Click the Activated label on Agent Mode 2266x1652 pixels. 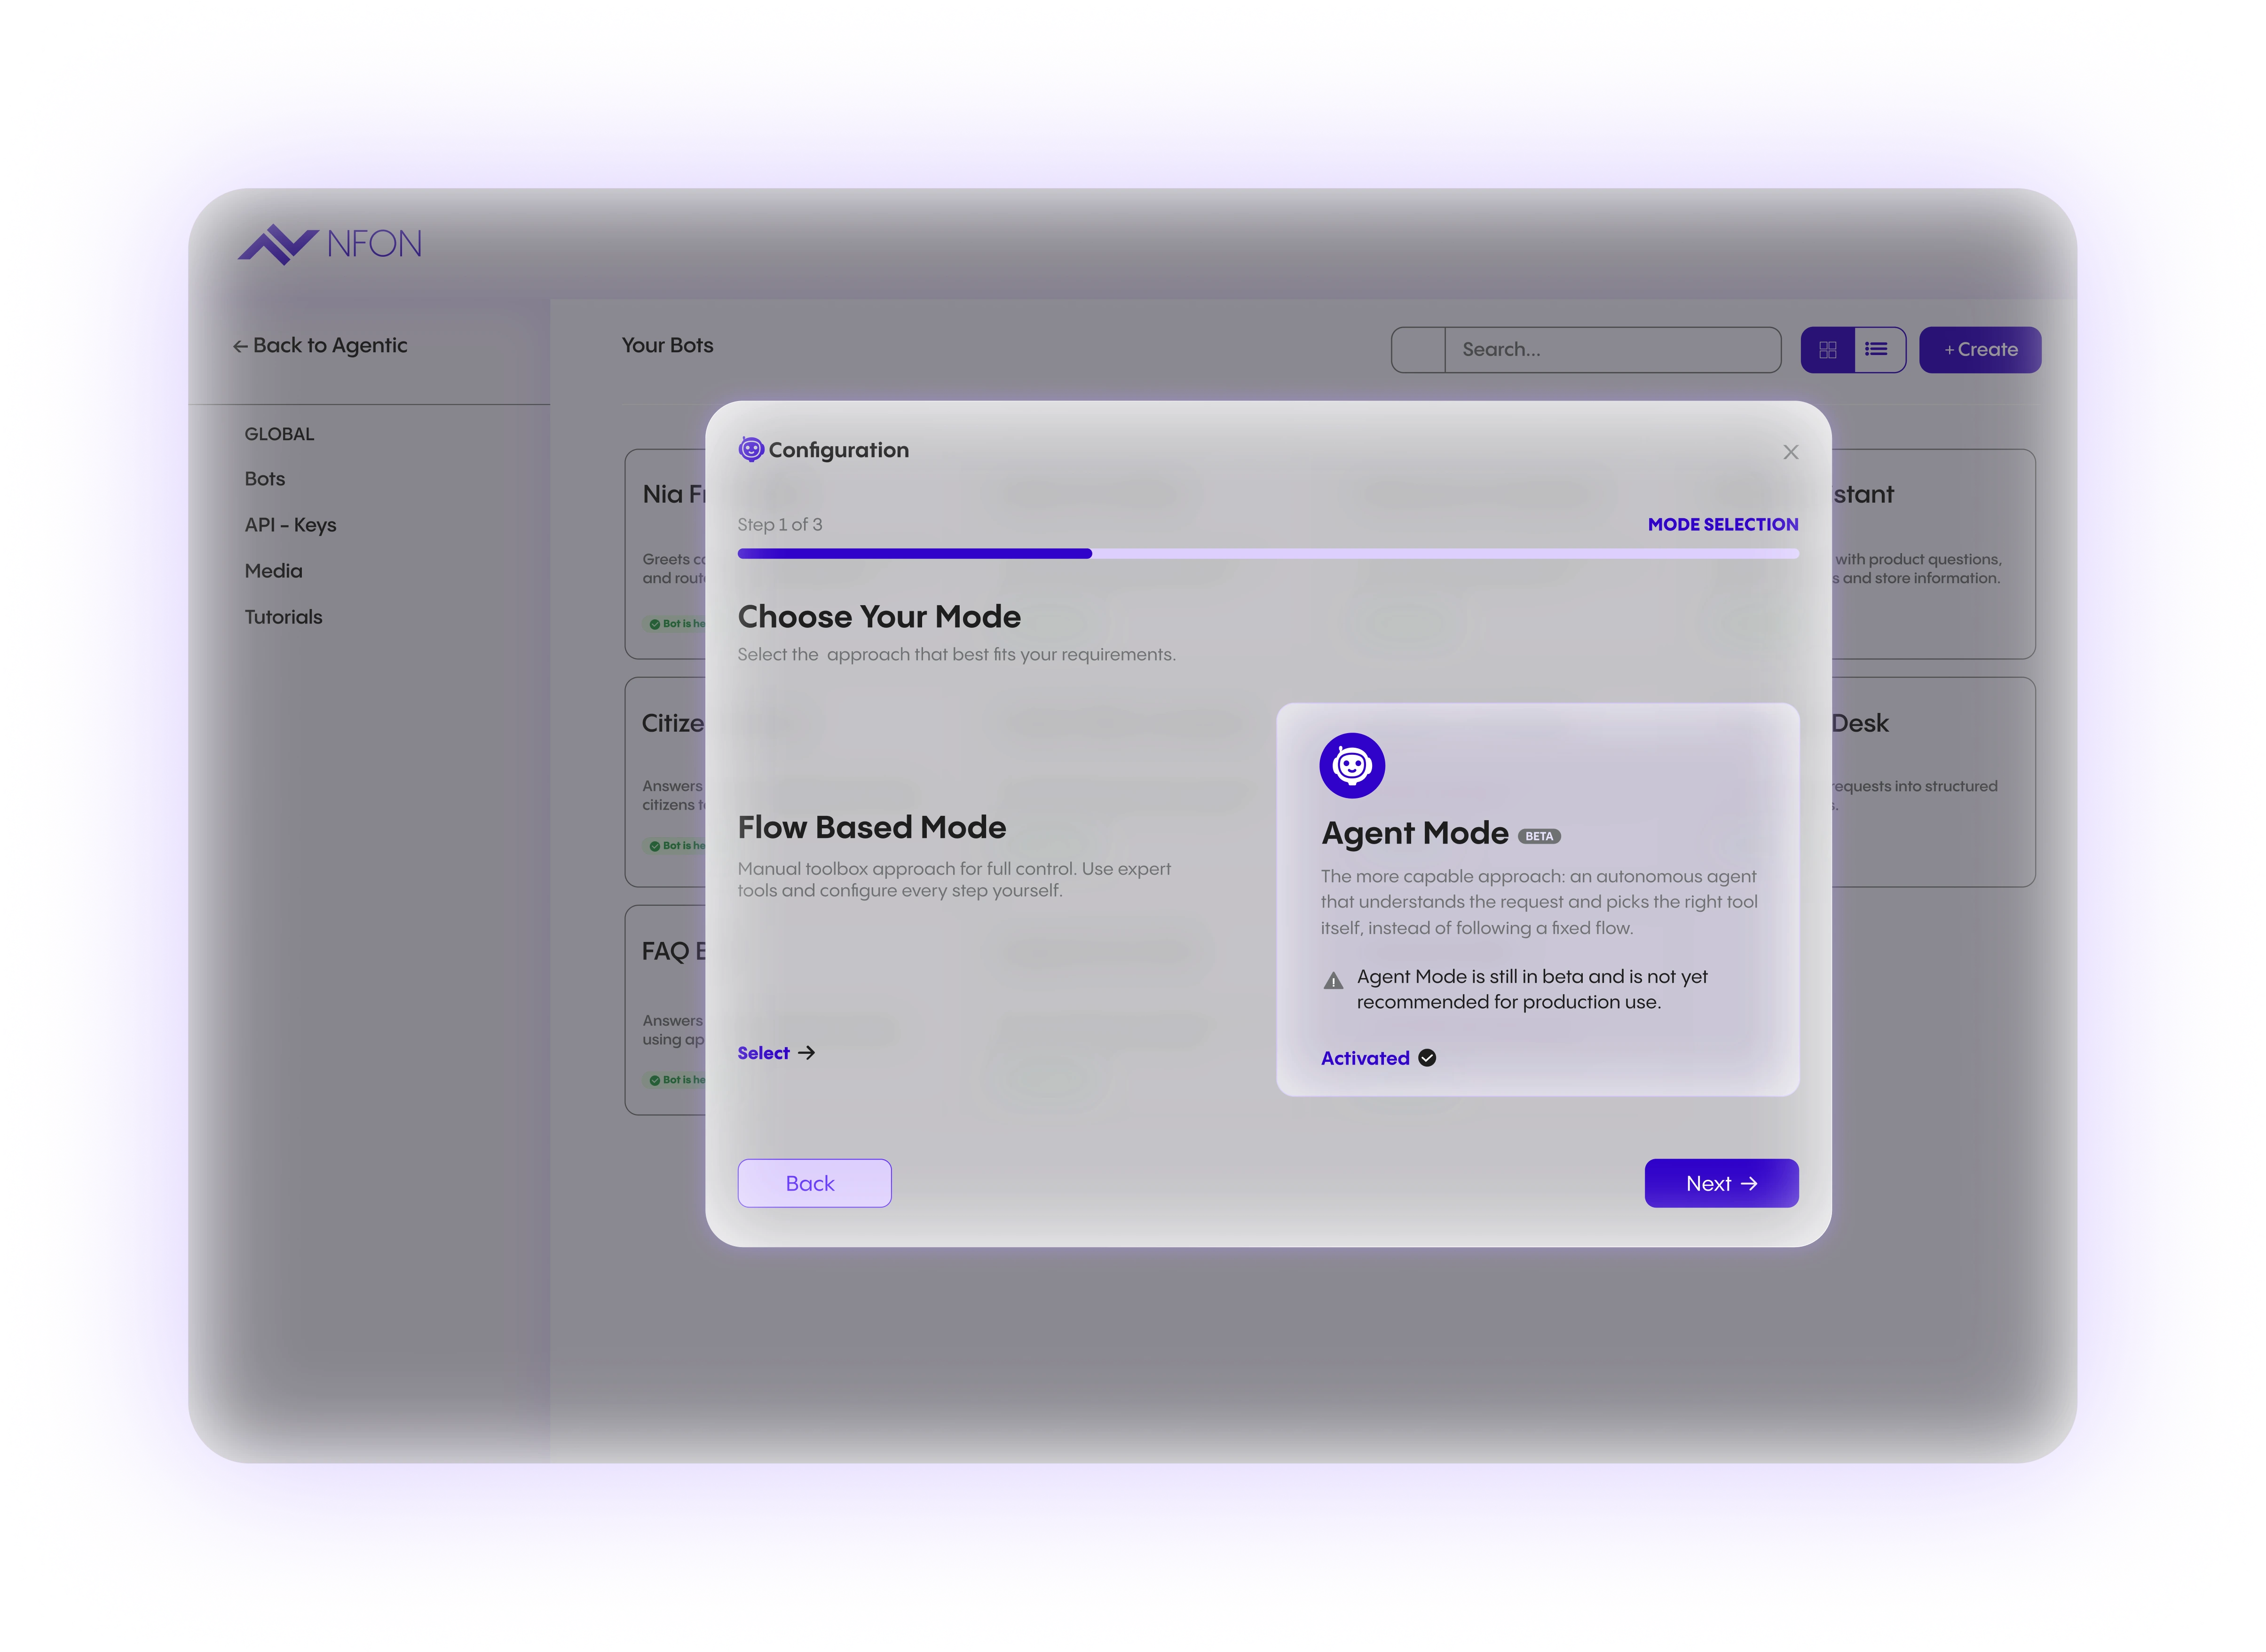click(1364, 1058)
